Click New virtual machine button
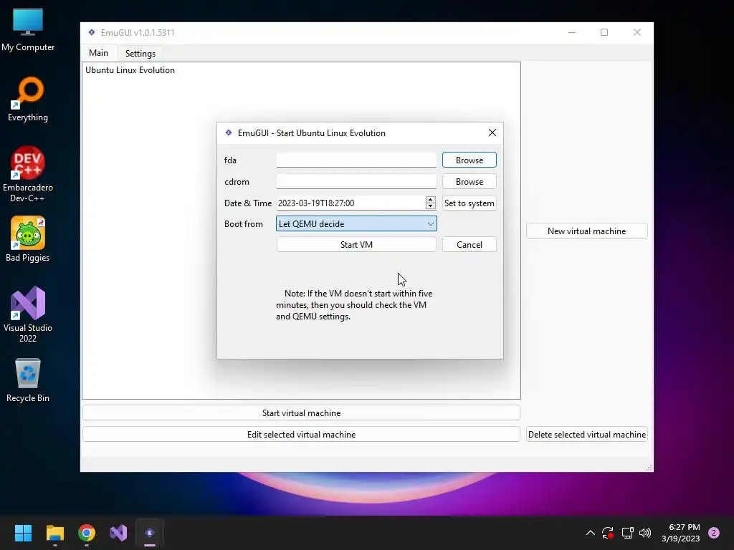 586,231
